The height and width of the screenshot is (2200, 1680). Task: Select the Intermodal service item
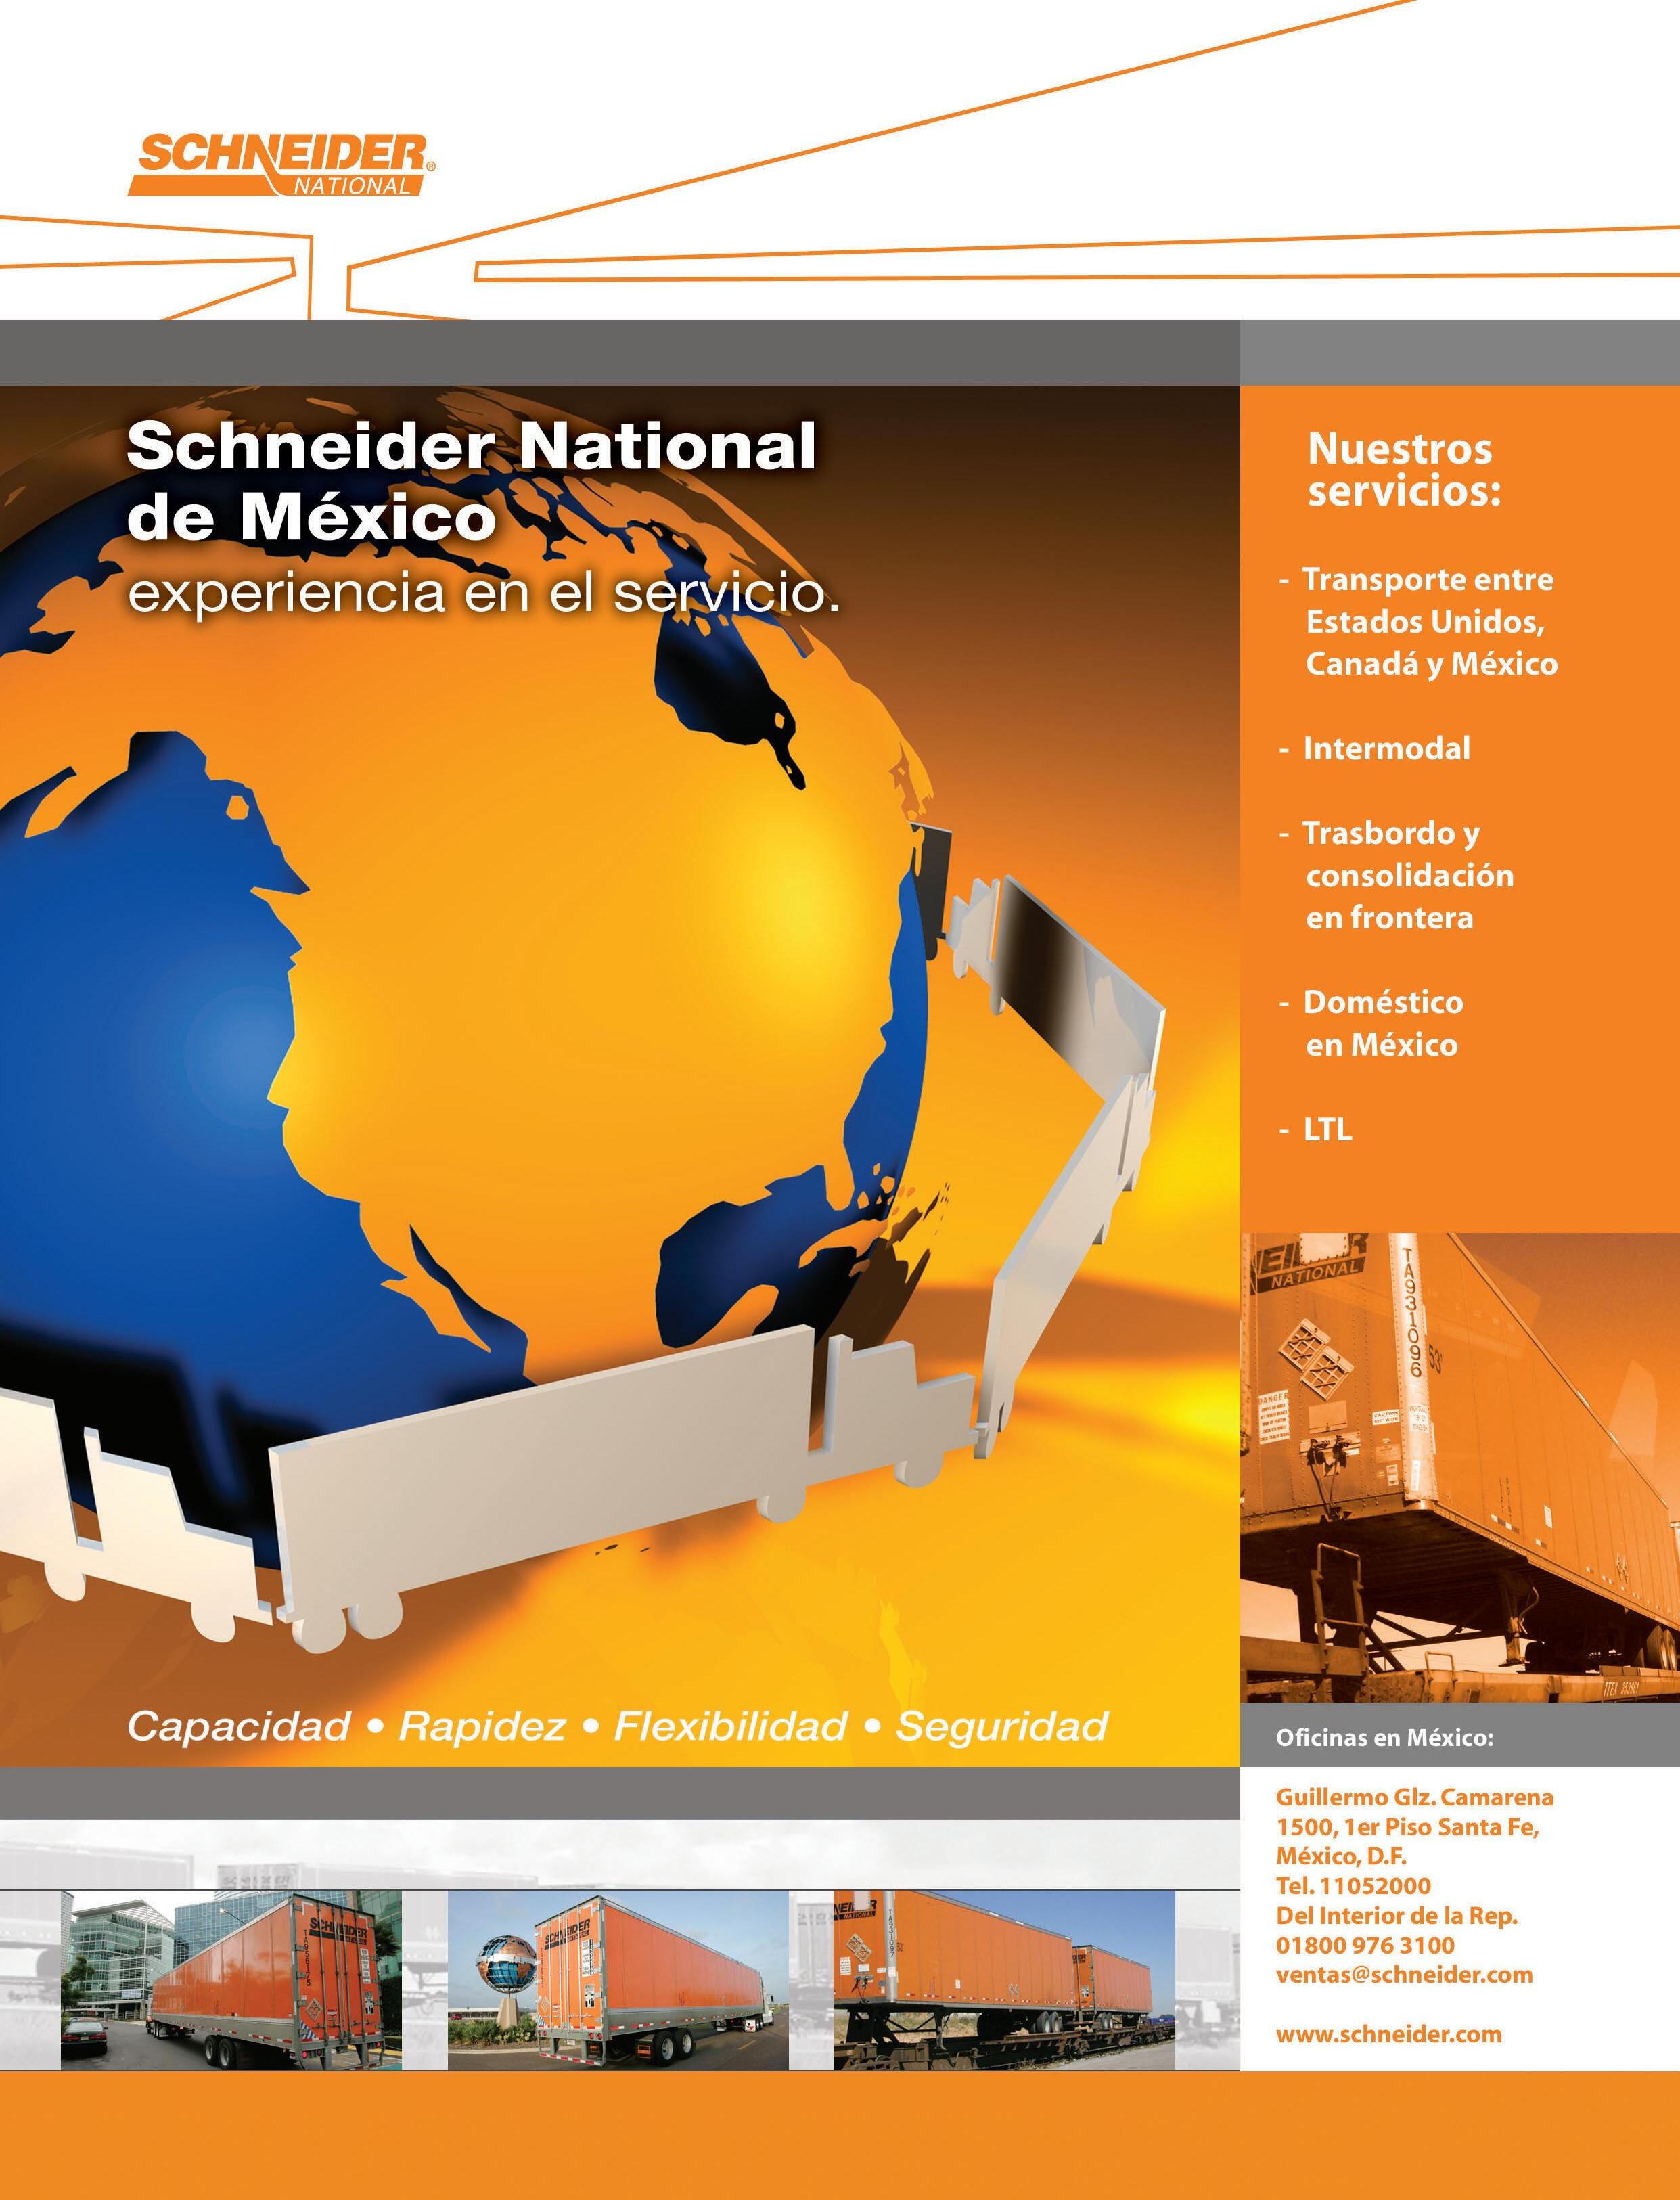pos(1386,749)
